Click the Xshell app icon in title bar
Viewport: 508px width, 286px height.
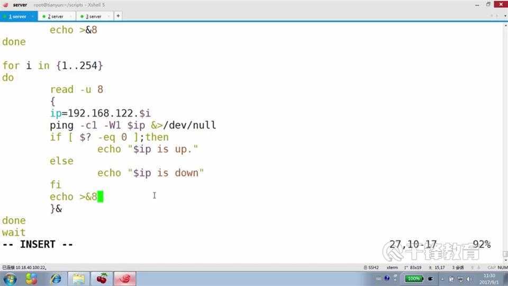click(5, 5)
